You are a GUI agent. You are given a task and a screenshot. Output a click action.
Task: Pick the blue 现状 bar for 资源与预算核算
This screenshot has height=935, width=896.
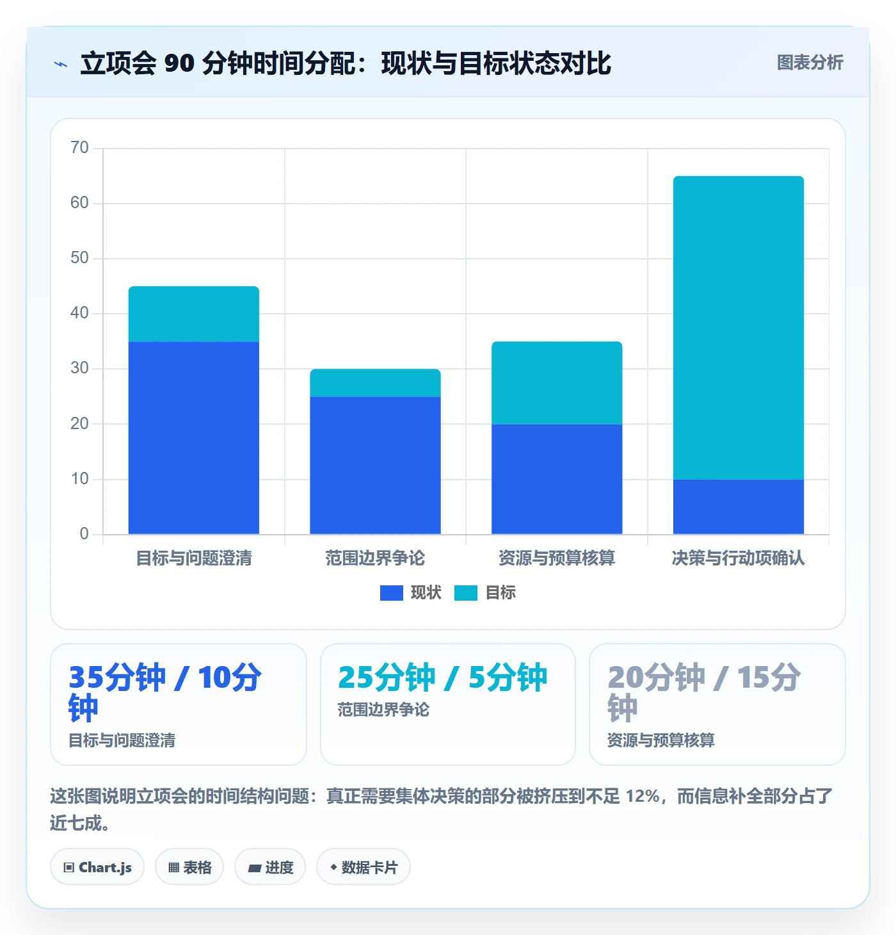click(x=557, y=479)
